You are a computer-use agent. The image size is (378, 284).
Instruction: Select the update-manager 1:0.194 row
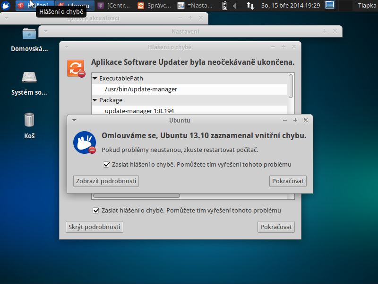189,110
